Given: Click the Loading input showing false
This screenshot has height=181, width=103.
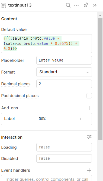Looking at the screenshot, I should [x=64, y=147].
